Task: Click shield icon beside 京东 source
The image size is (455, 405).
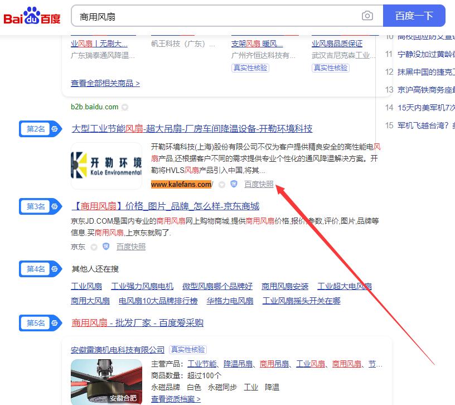Action: pos(106,247)
